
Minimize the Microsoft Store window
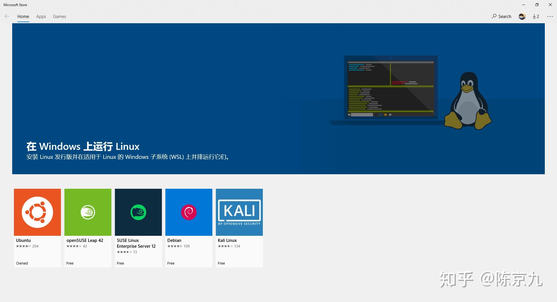pyautogui.click(x=524, y=5)
